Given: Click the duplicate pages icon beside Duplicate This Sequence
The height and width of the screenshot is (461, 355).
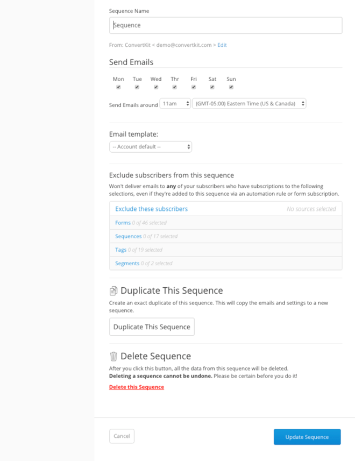Looking at the screenshot, I should point(113,291).
